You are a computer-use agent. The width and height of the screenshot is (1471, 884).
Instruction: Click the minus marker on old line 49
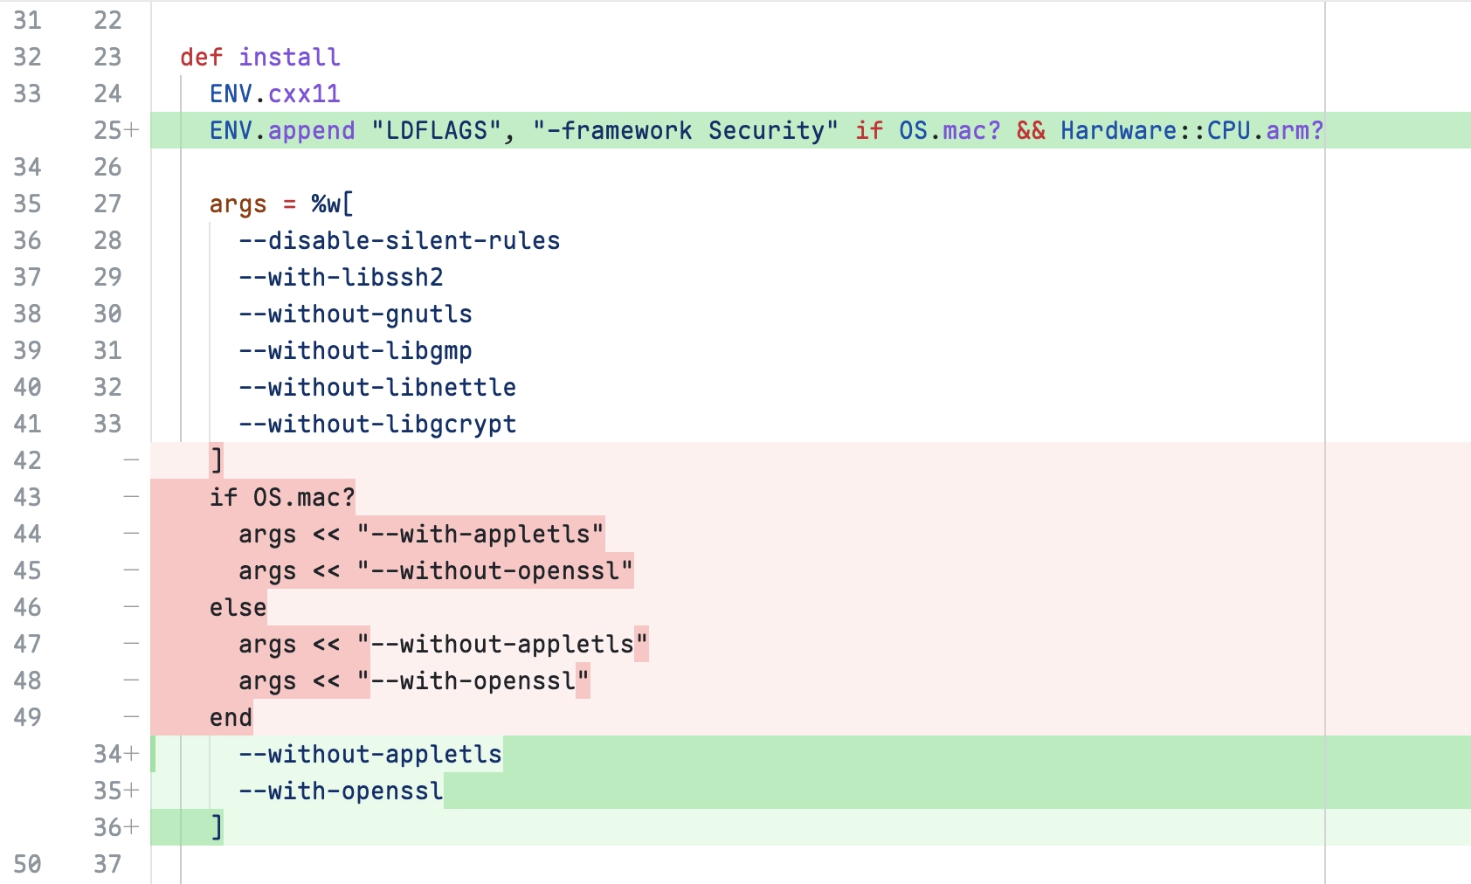click(x=131, y=717)
